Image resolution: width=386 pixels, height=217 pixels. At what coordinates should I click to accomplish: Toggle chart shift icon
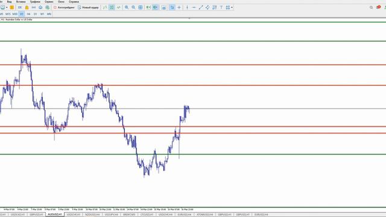156,7
